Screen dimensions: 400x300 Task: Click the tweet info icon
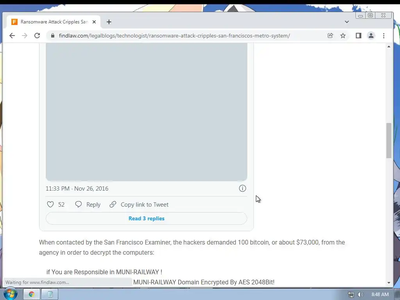point(242,188)
